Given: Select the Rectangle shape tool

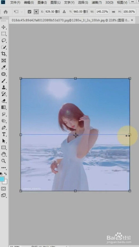Looking at the screenshot, I should point(3,148).
